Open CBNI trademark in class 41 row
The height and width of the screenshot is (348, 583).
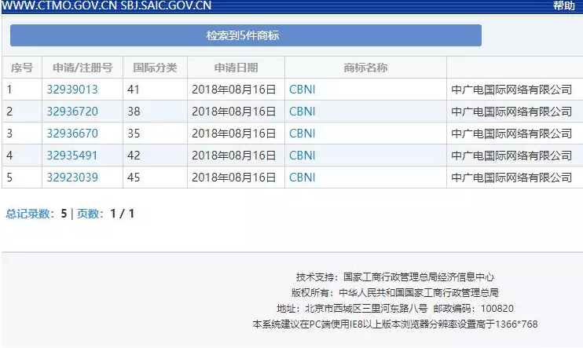[302, 90]
